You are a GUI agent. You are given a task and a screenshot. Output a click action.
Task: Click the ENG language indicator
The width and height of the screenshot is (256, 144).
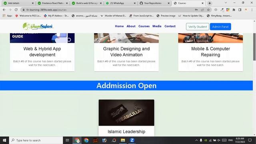pyautogui.click(x=230, y=140)
